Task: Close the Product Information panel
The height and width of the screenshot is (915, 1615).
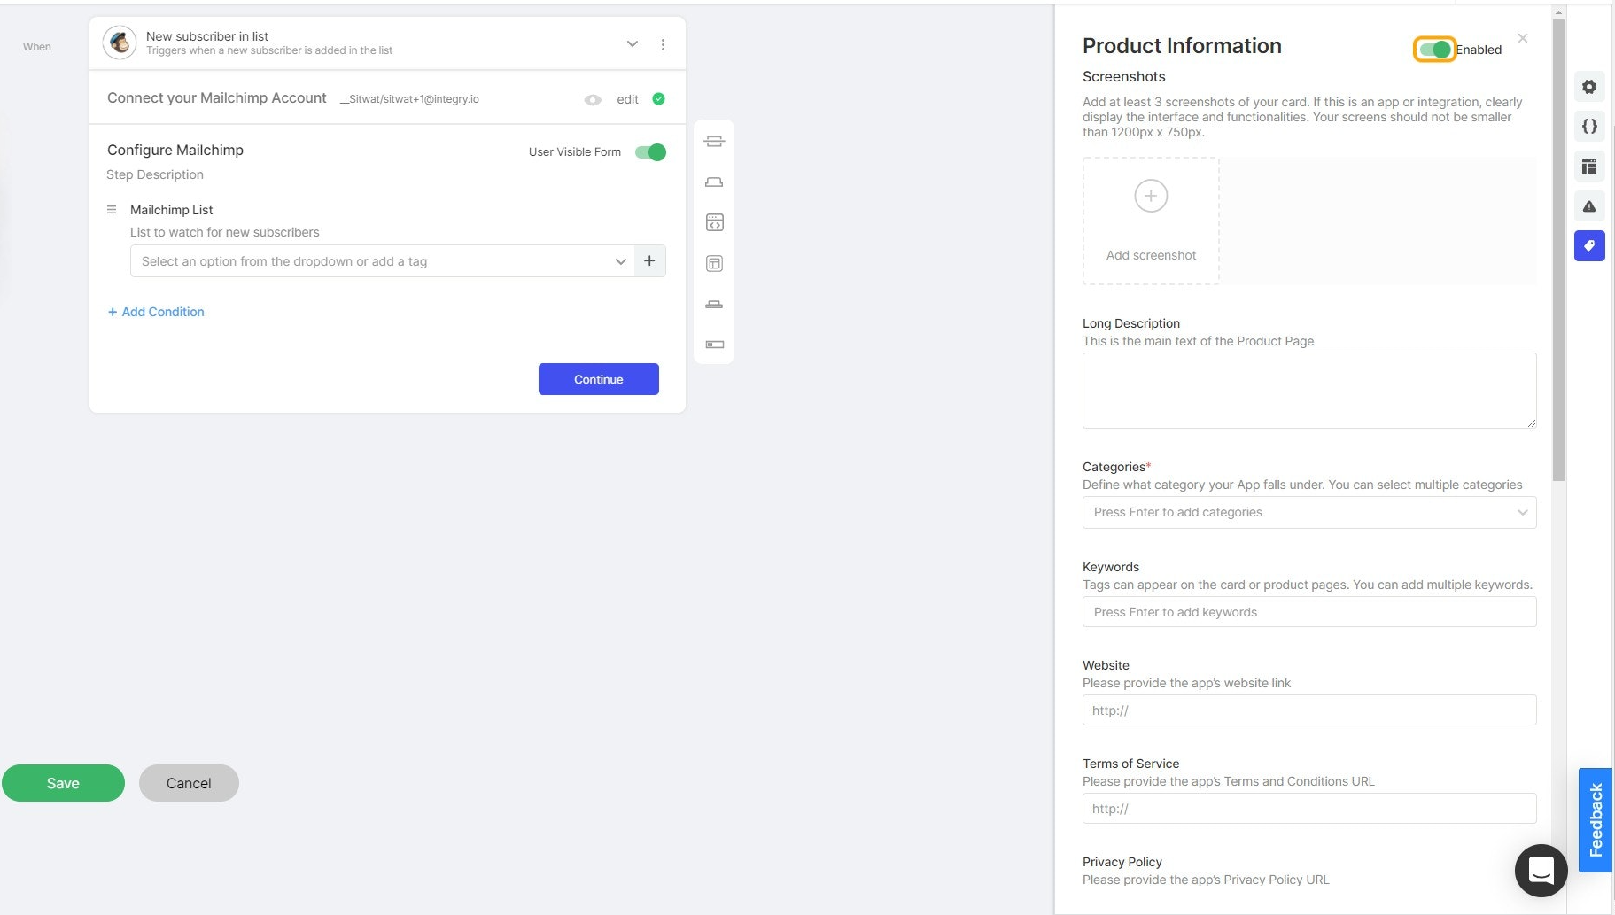Action: (1522, 38)
